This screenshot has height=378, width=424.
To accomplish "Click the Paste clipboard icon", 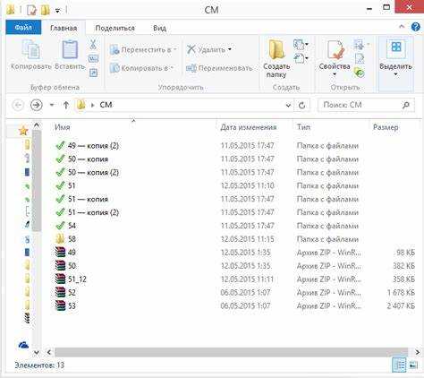I will pos(70,49).
